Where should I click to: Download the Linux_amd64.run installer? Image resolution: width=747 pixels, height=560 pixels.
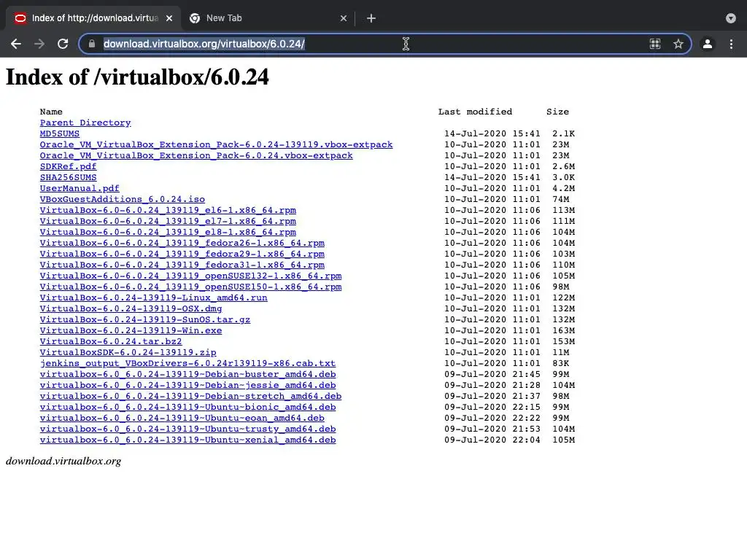(x=153, y=298)
